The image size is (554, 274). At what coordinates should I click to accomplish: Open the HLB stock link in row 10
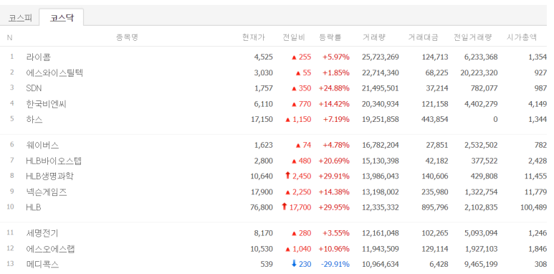click(34, 207)
